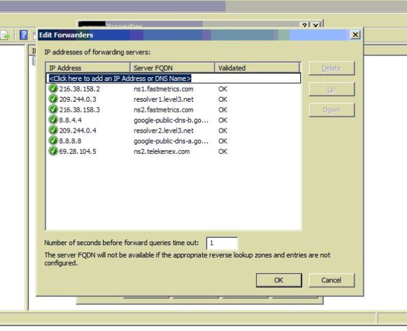Viewport: 407px width, 331px height.
Task: Select IP address 209.244.0.4
Action: pyautogui.click(x=78, y=131)
